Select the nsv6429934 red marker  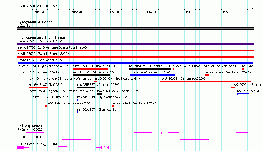click(233, 88)
